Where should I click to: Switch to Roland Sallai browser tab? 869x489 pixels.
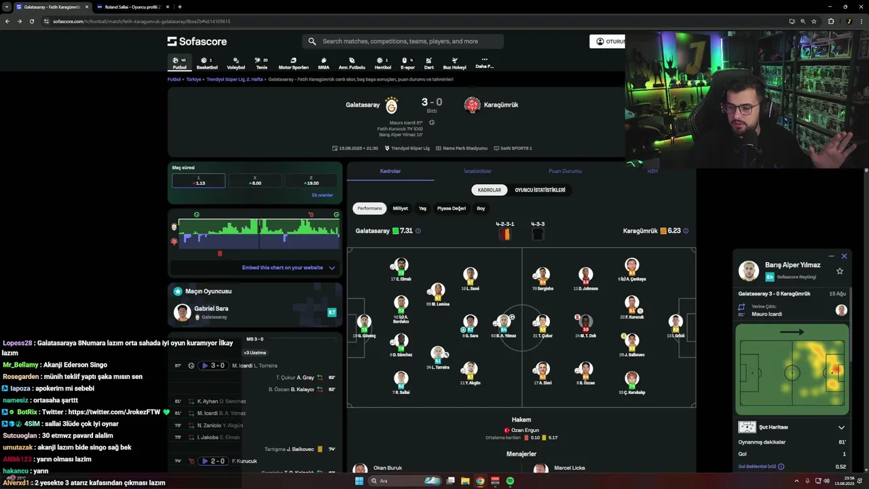tap(132, 7)
